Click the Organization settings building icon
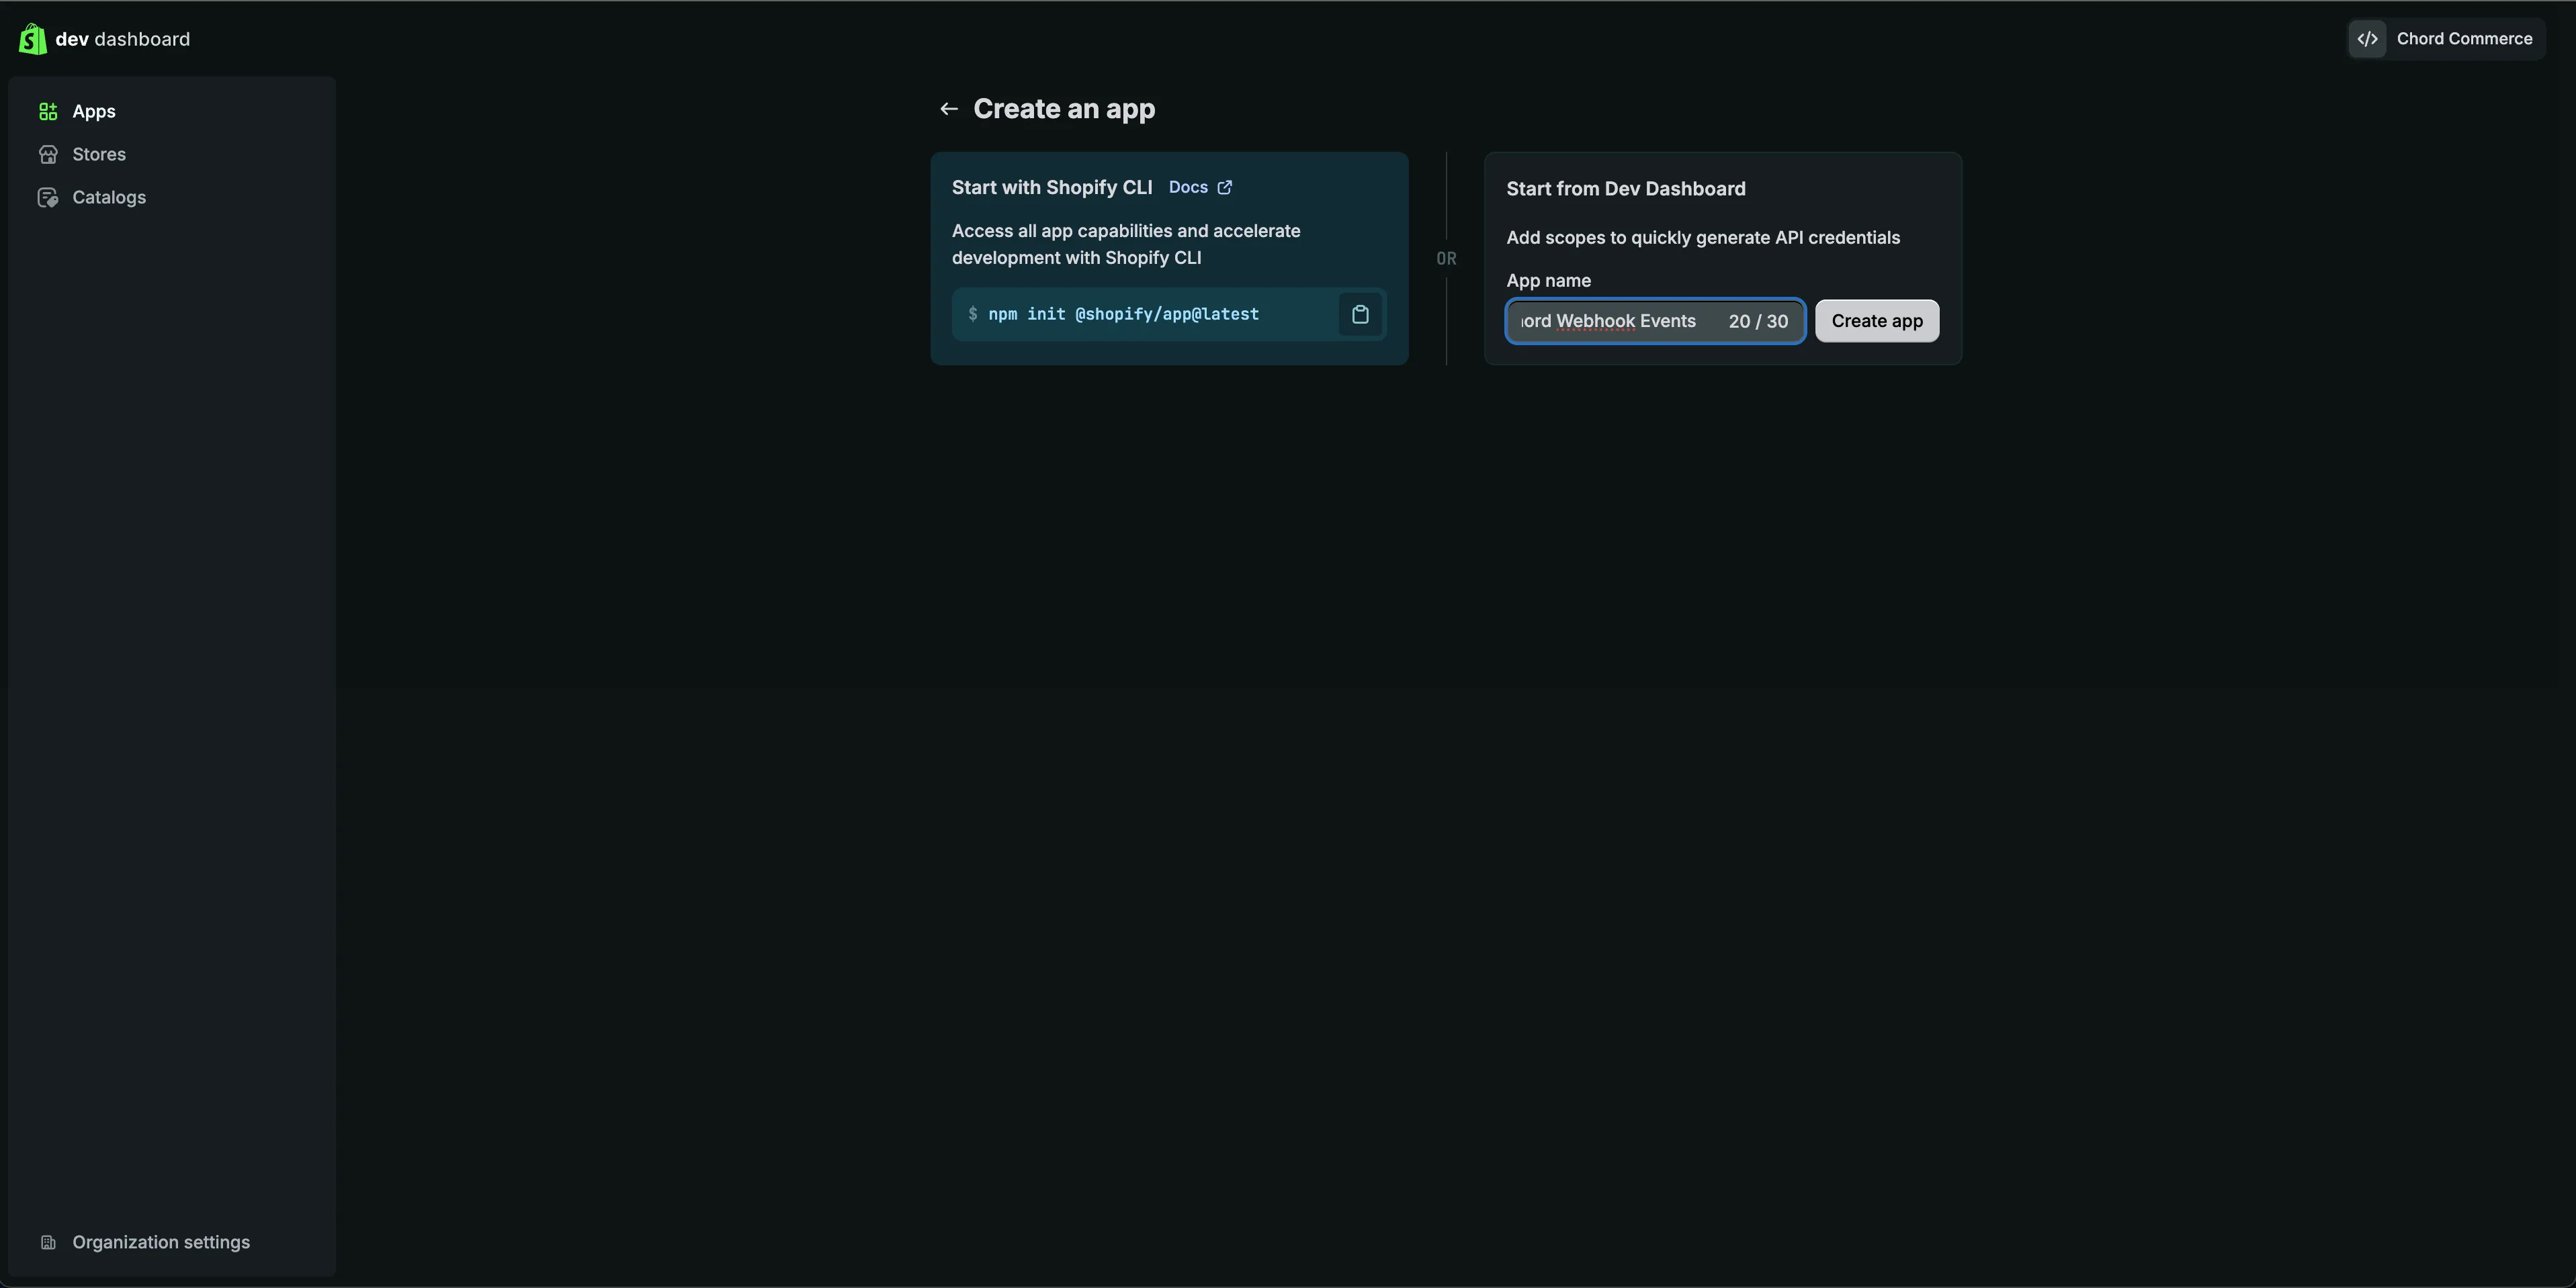 [48, 1242]
